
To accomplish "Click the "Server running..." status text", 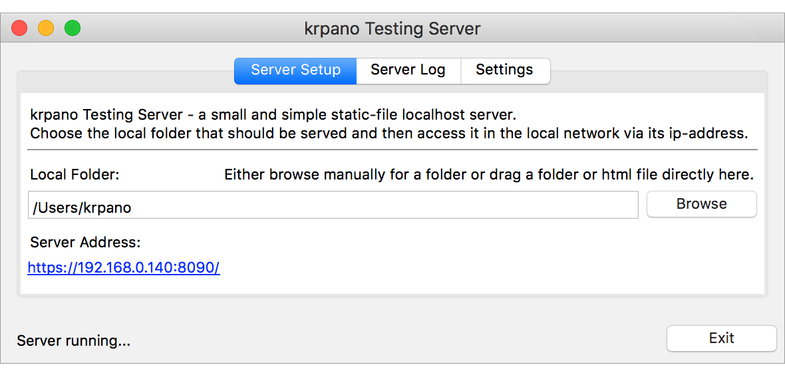I will [73, 341].
